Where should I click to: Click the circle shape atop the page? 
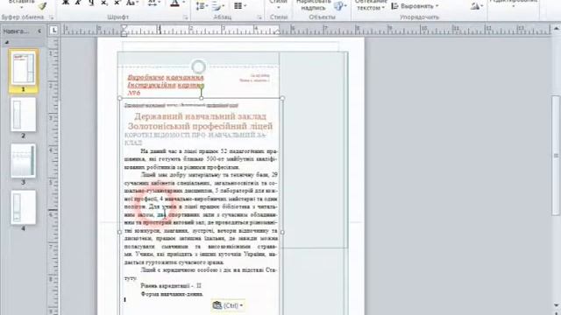pos(199,66)
